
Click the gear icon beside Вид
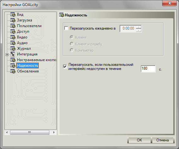13,14
